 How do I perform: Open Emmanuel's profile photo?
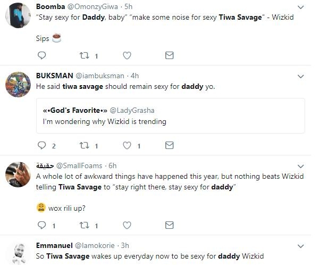coord(16,254)
